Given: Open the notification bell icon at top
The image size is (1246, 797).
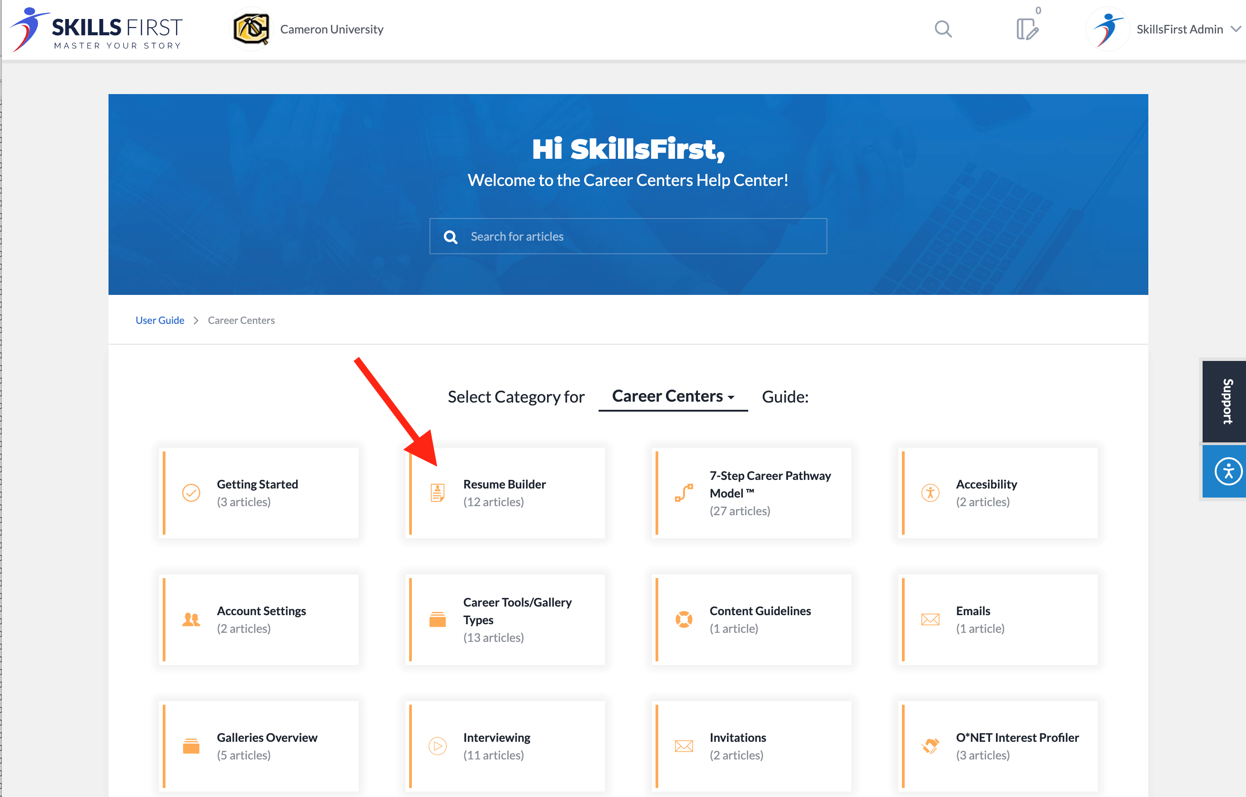Looking at the screenshot, I should [1027, 28].
